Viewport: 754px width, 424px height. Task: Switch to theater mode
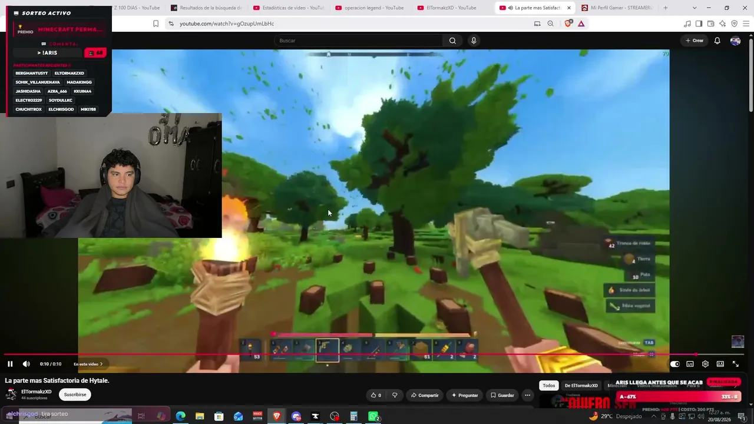tap(720, 364)
